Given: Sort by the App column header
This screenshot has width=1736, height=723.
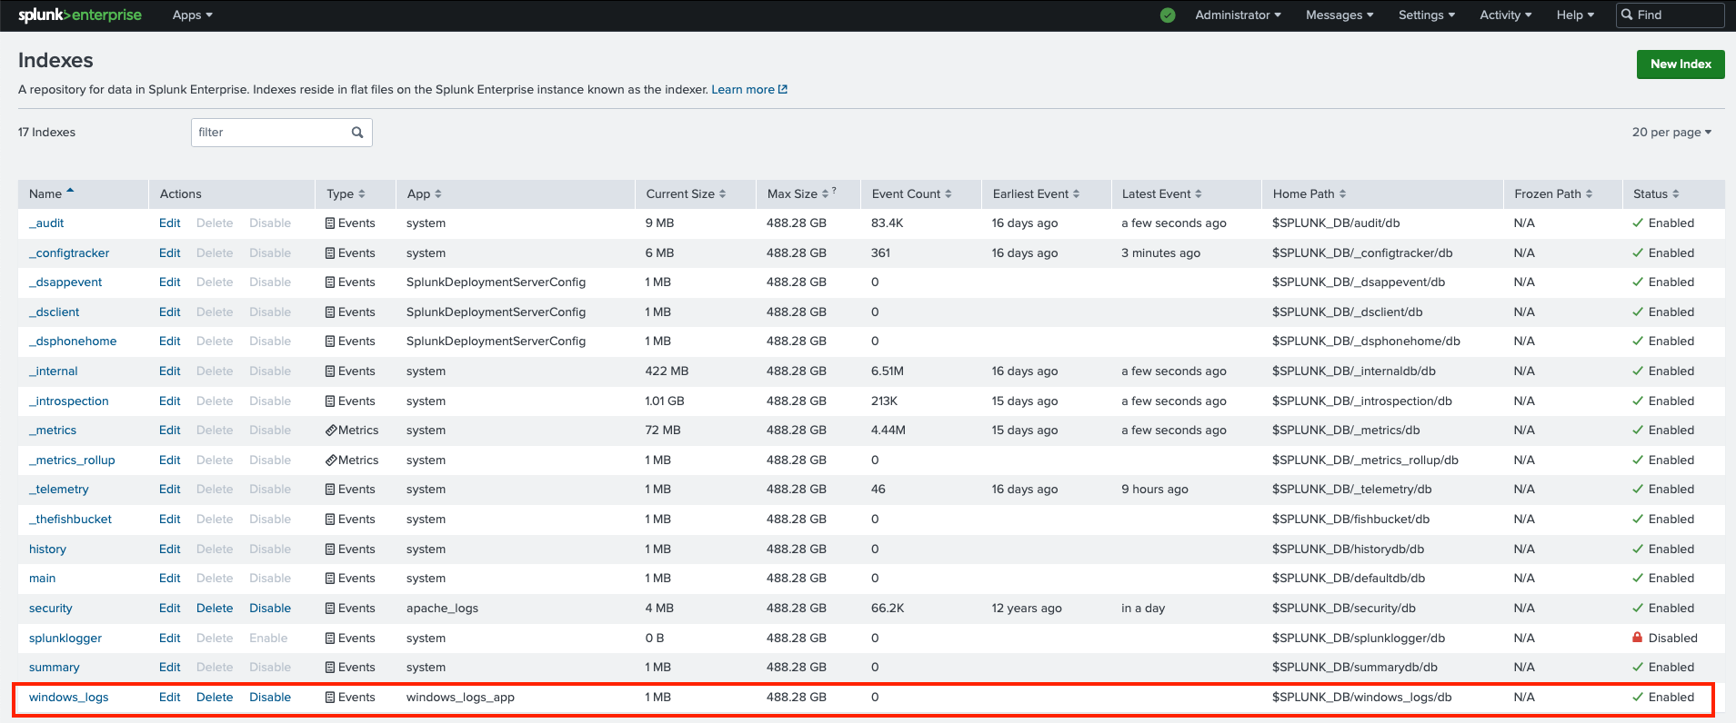Looking at the screenshot, I should point(424,194).
